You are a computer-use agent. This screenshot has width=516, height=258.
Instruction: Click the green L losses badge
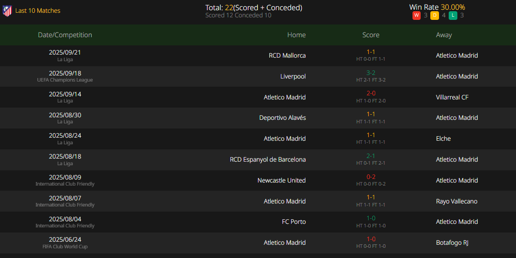pos(453,15)
